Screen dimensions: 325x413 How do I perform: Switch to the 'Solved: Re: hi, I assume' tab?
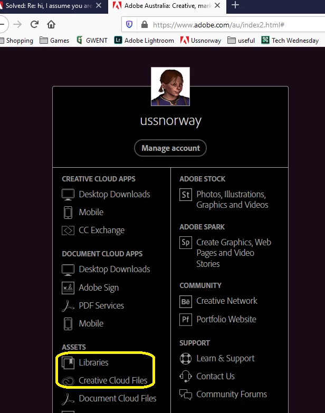click(49, 5)
